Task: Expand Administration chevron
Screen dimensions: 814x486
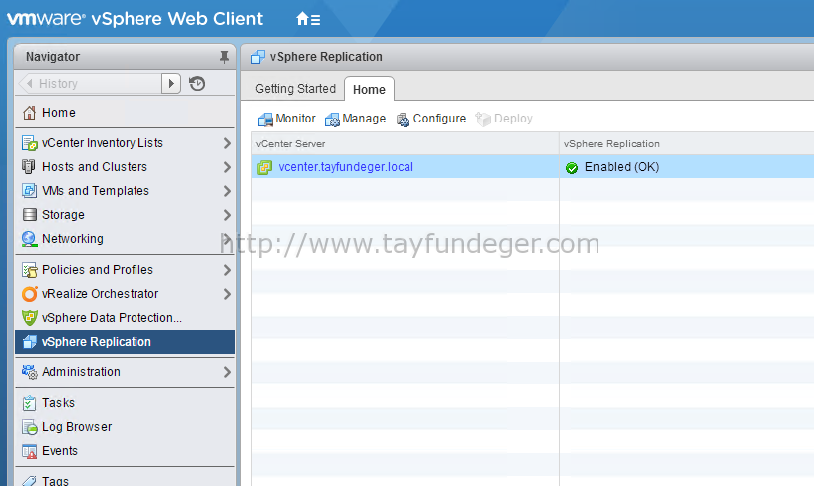Action: click(x=227, y=371)
